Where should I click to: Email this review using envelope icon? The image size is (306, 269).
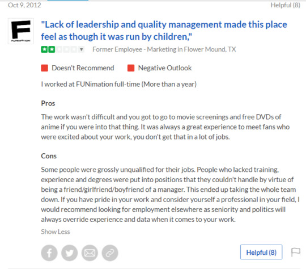90,253
